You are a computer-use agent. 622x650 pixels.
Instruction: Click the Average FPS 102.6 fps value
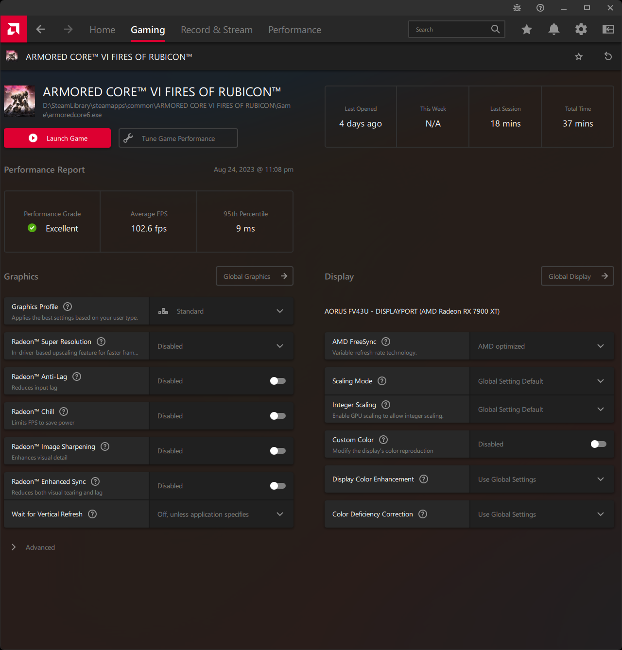point(149,228)
